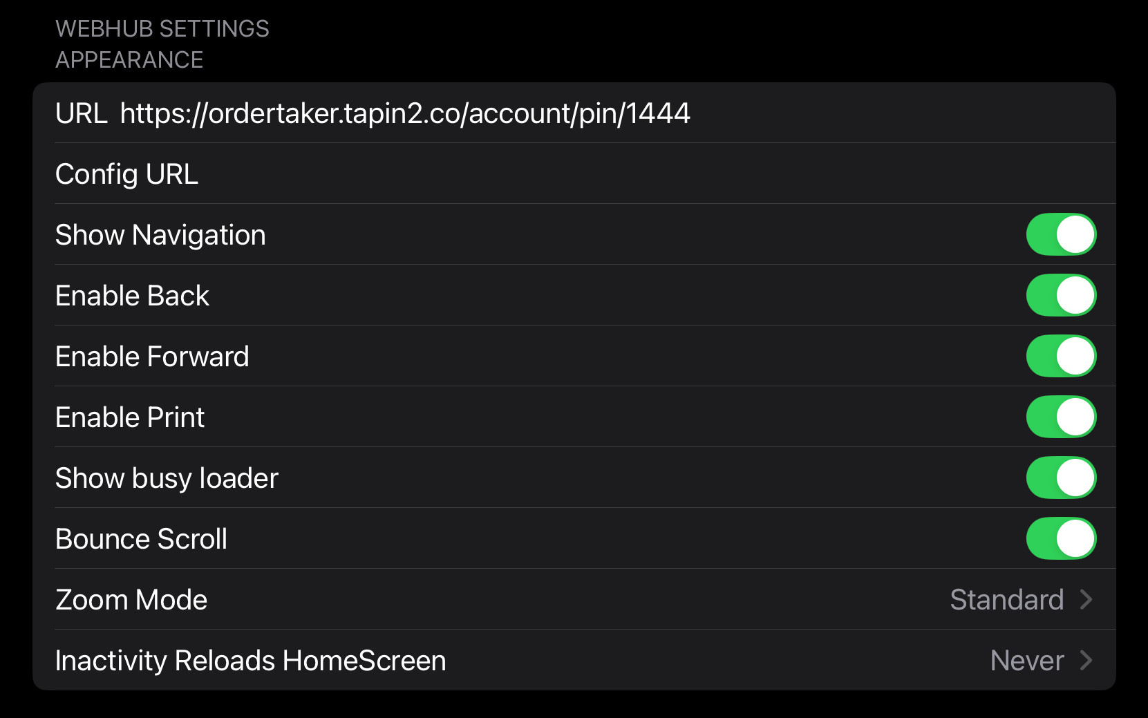Turn off the Enable Back switch
Image resolution: width=1148 pixels, height=718 pixels.
click(1061, 295)
